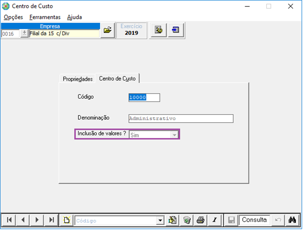Open the Ferramentas menu

pyautogui.click(x=45, y=17)
